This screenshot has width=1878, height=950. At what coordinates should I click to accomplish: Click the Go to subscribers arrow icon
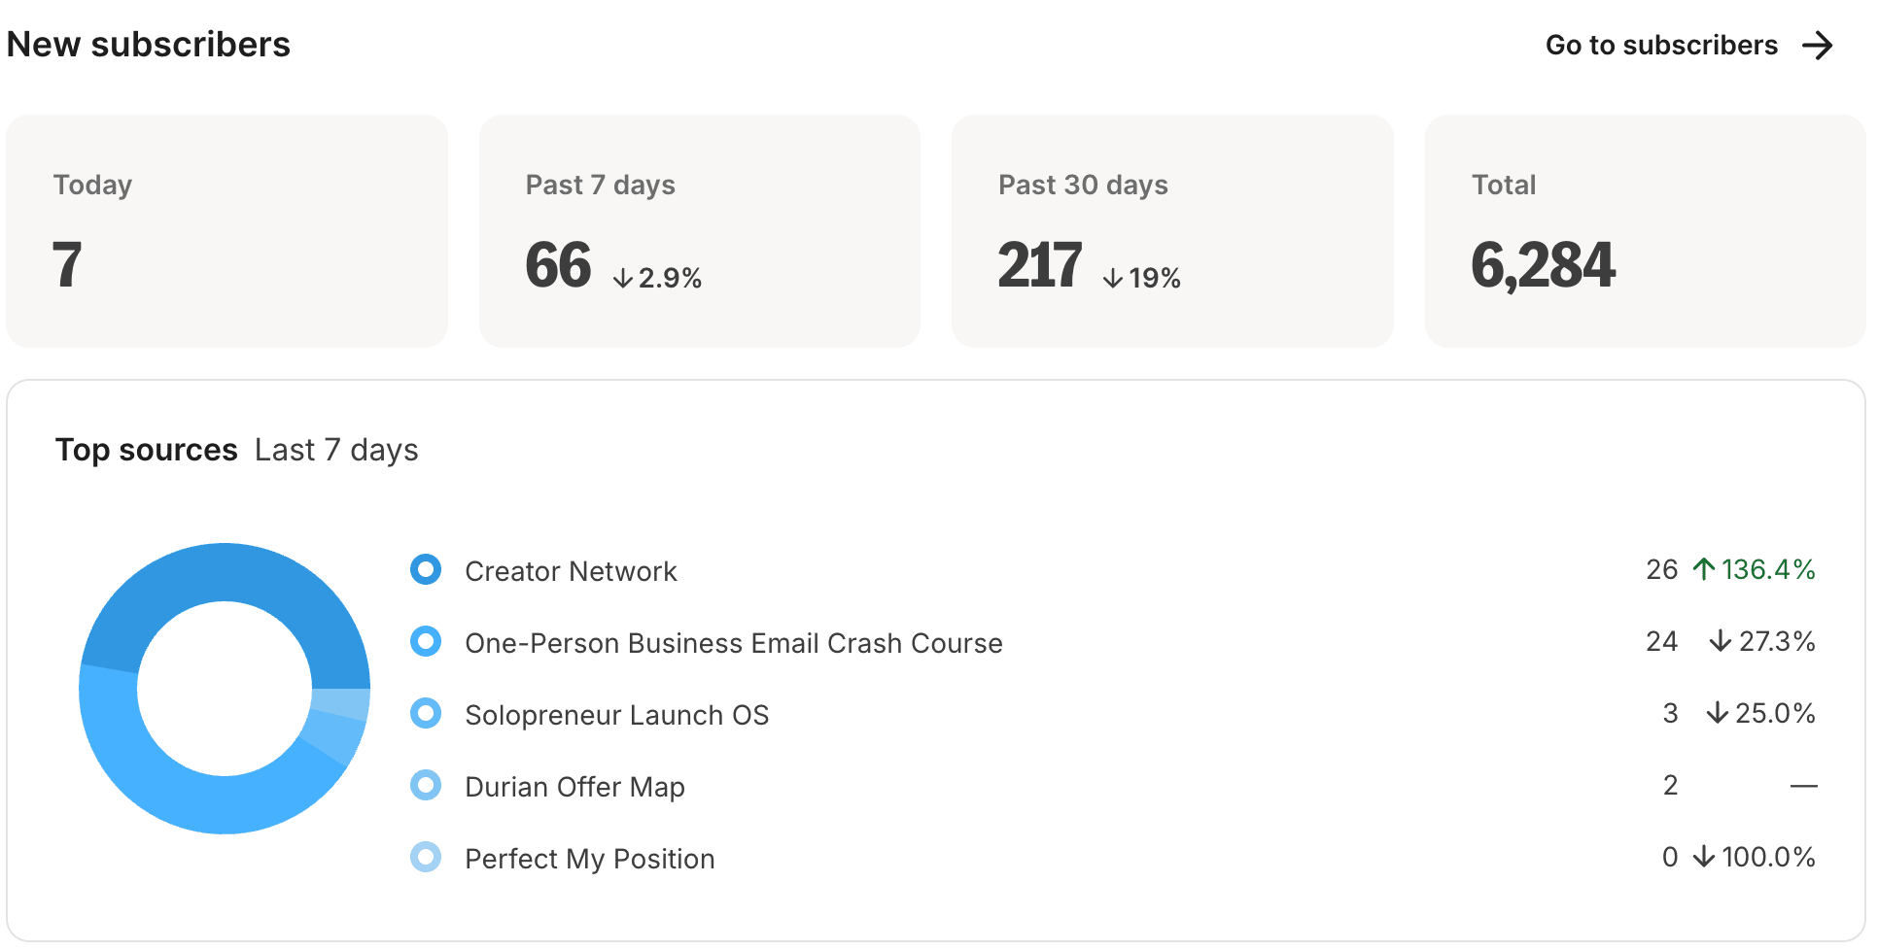click(x=1817, y=46)
